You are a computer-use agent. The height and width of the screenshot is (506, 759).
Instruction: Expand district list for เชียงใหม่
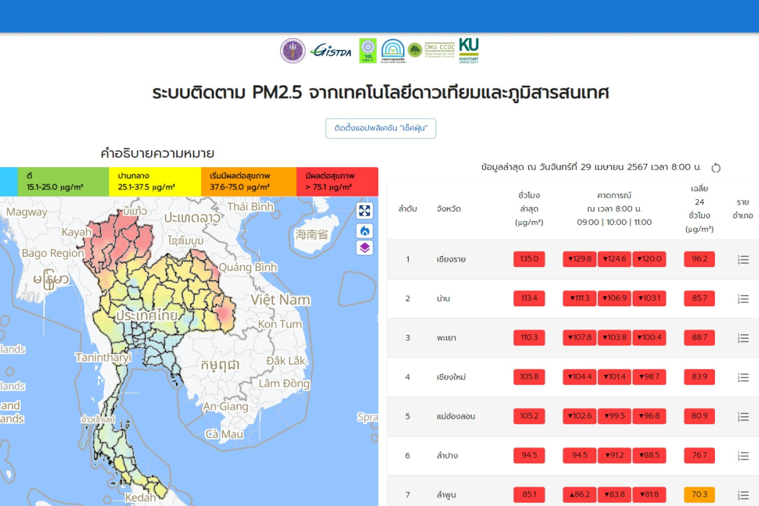[x=743, y=378]
